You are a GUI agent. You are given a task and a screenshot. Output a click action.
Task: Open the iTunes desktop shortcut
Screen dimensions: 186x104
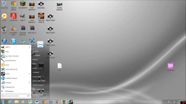click(x=4, y=41)
